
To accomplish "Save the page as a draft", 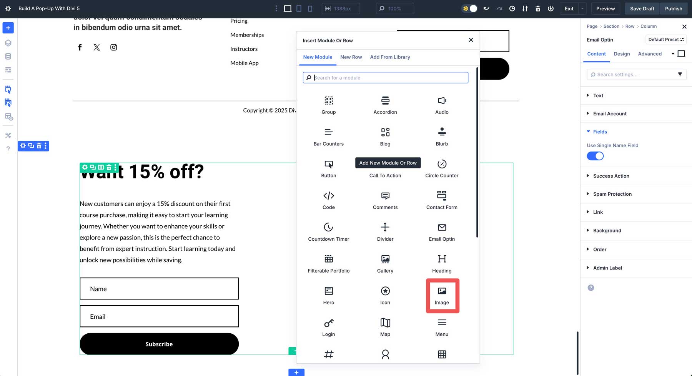I will 642,8.
